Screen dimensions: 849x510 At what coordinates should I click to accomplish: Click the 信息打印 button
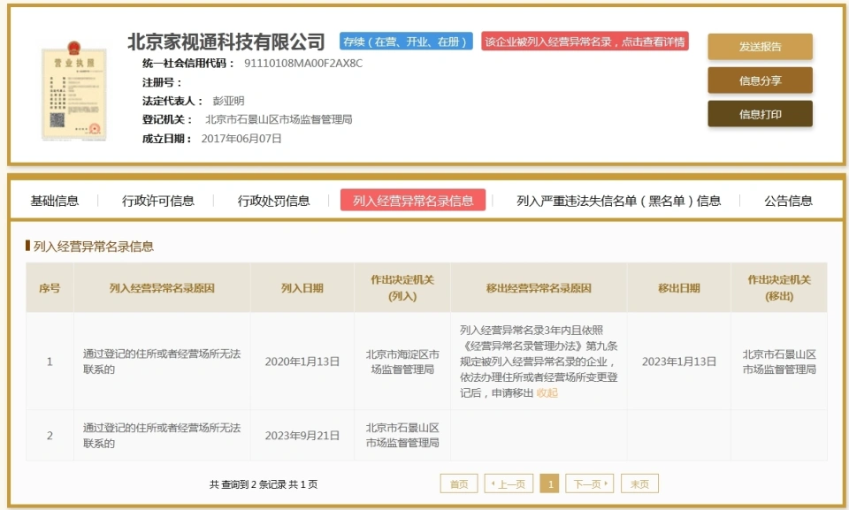760,114
